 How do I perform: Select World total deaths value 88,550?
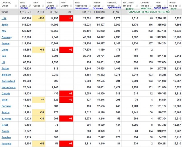coord(54,12)
